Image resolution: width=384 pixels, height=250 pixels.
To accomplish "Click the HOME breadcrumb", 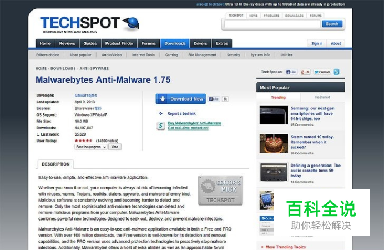I will click(x=41, y=69).
